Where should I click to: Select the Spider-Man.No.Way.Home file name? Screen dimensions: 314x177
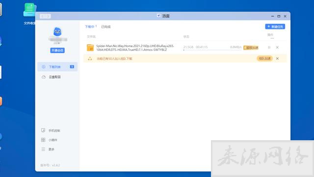(135, 48)
